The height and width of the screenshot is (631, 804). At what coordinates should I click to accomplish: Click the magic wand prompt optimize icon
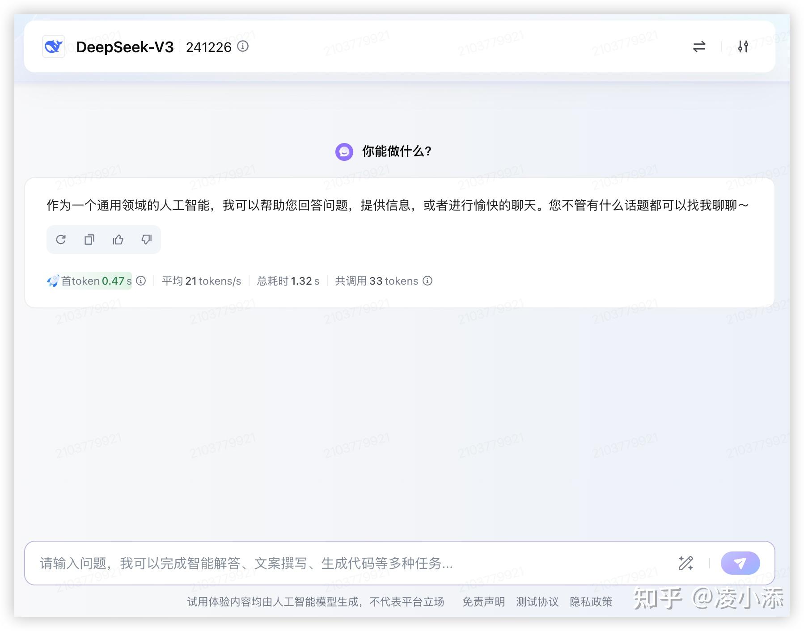[x=686, y=563]
